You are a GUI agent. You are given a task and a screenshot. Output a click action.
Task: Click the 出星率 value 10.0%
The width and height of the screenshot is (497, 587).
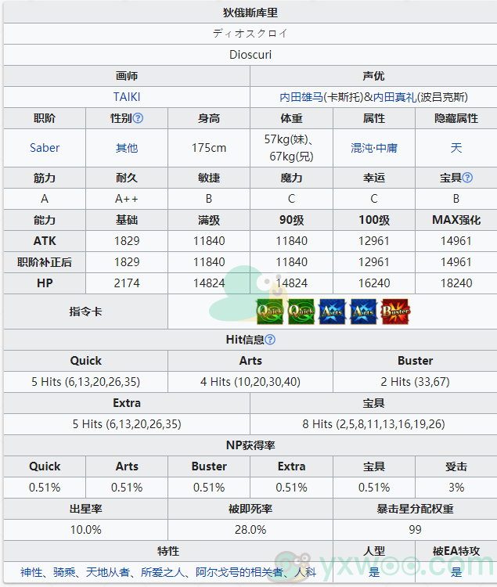click(x=85, y=530)
